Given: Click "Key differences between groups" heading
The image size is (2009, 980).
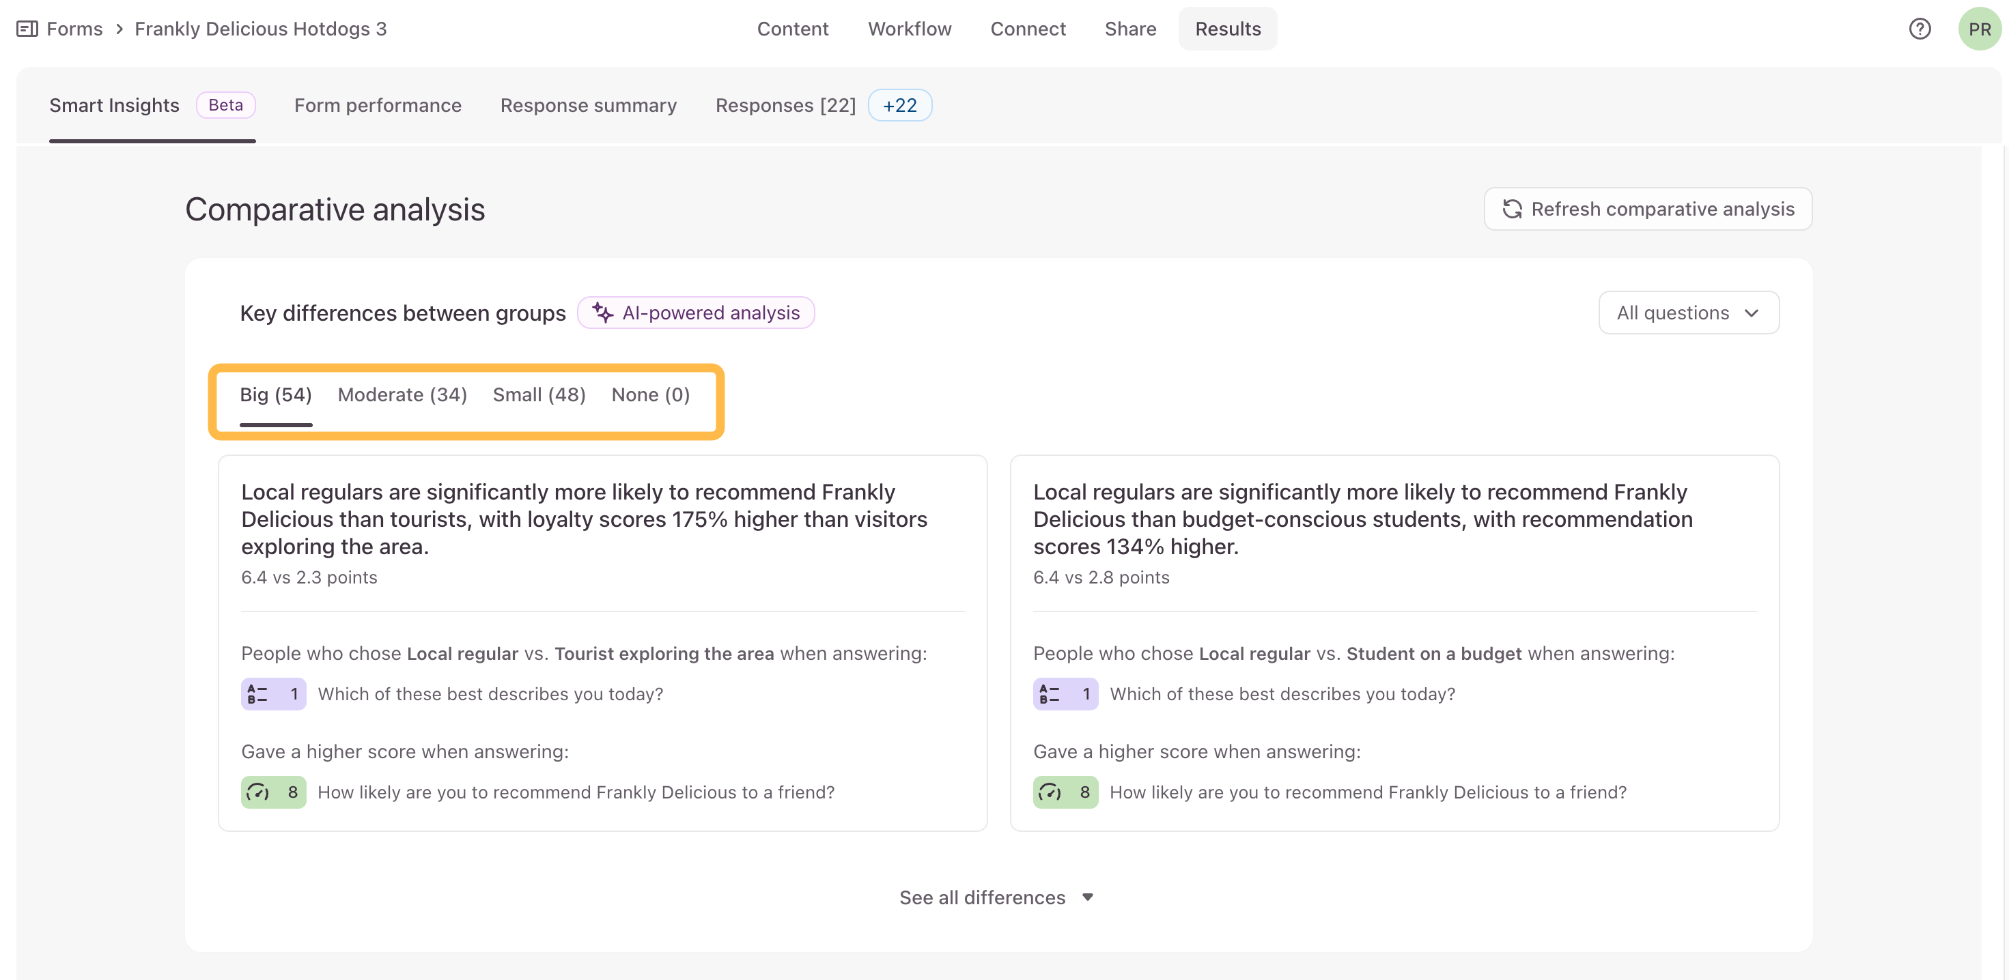Looking at the screenshot, I should tap(403, 313).
